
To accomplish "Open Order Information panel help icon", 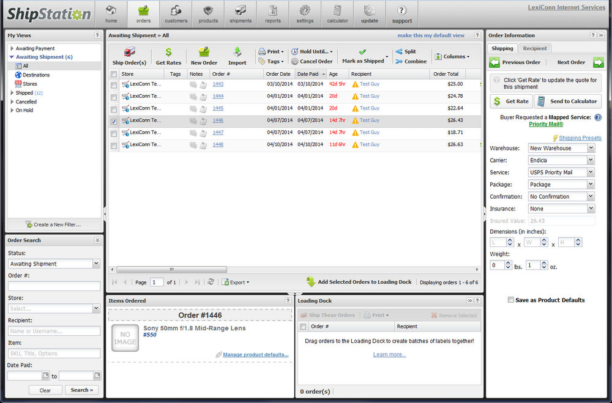I will [x=593, y=35].
